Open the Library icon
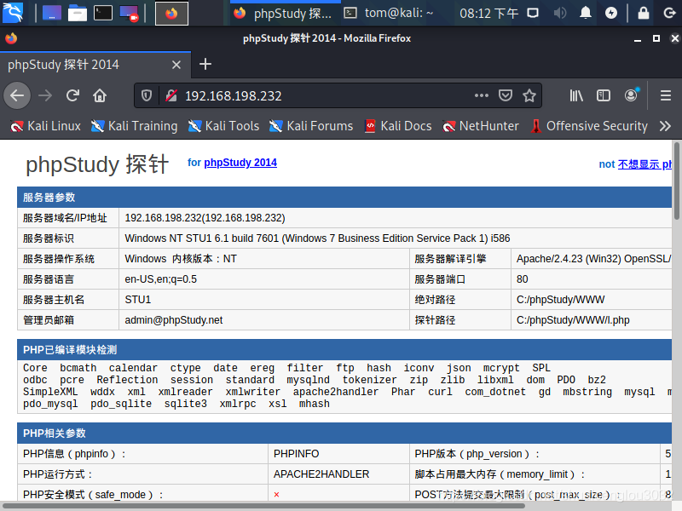The image size is (682, 511). [x=576, y=95]
